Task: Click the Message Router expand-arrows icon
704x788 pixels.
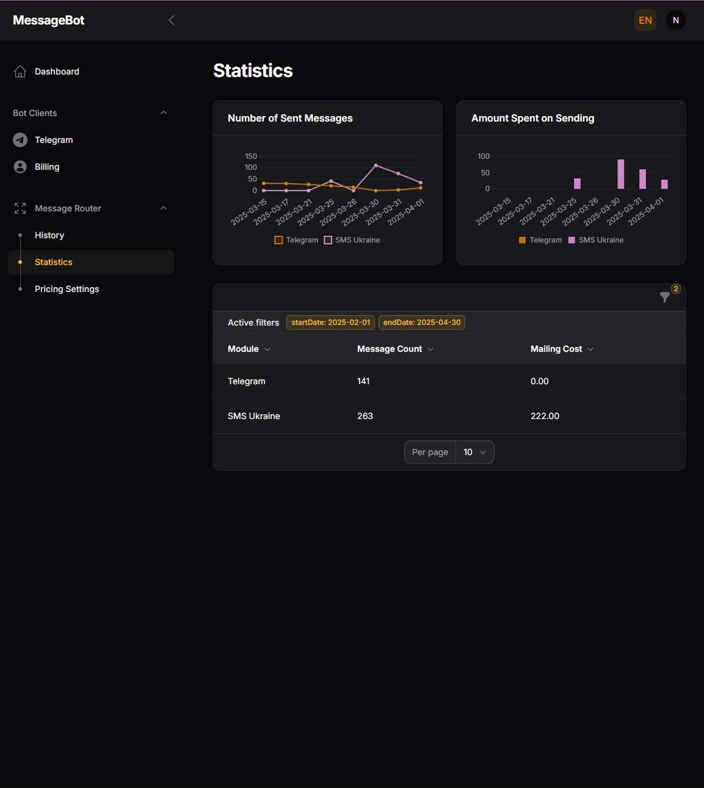Action: tap(20, 208)
